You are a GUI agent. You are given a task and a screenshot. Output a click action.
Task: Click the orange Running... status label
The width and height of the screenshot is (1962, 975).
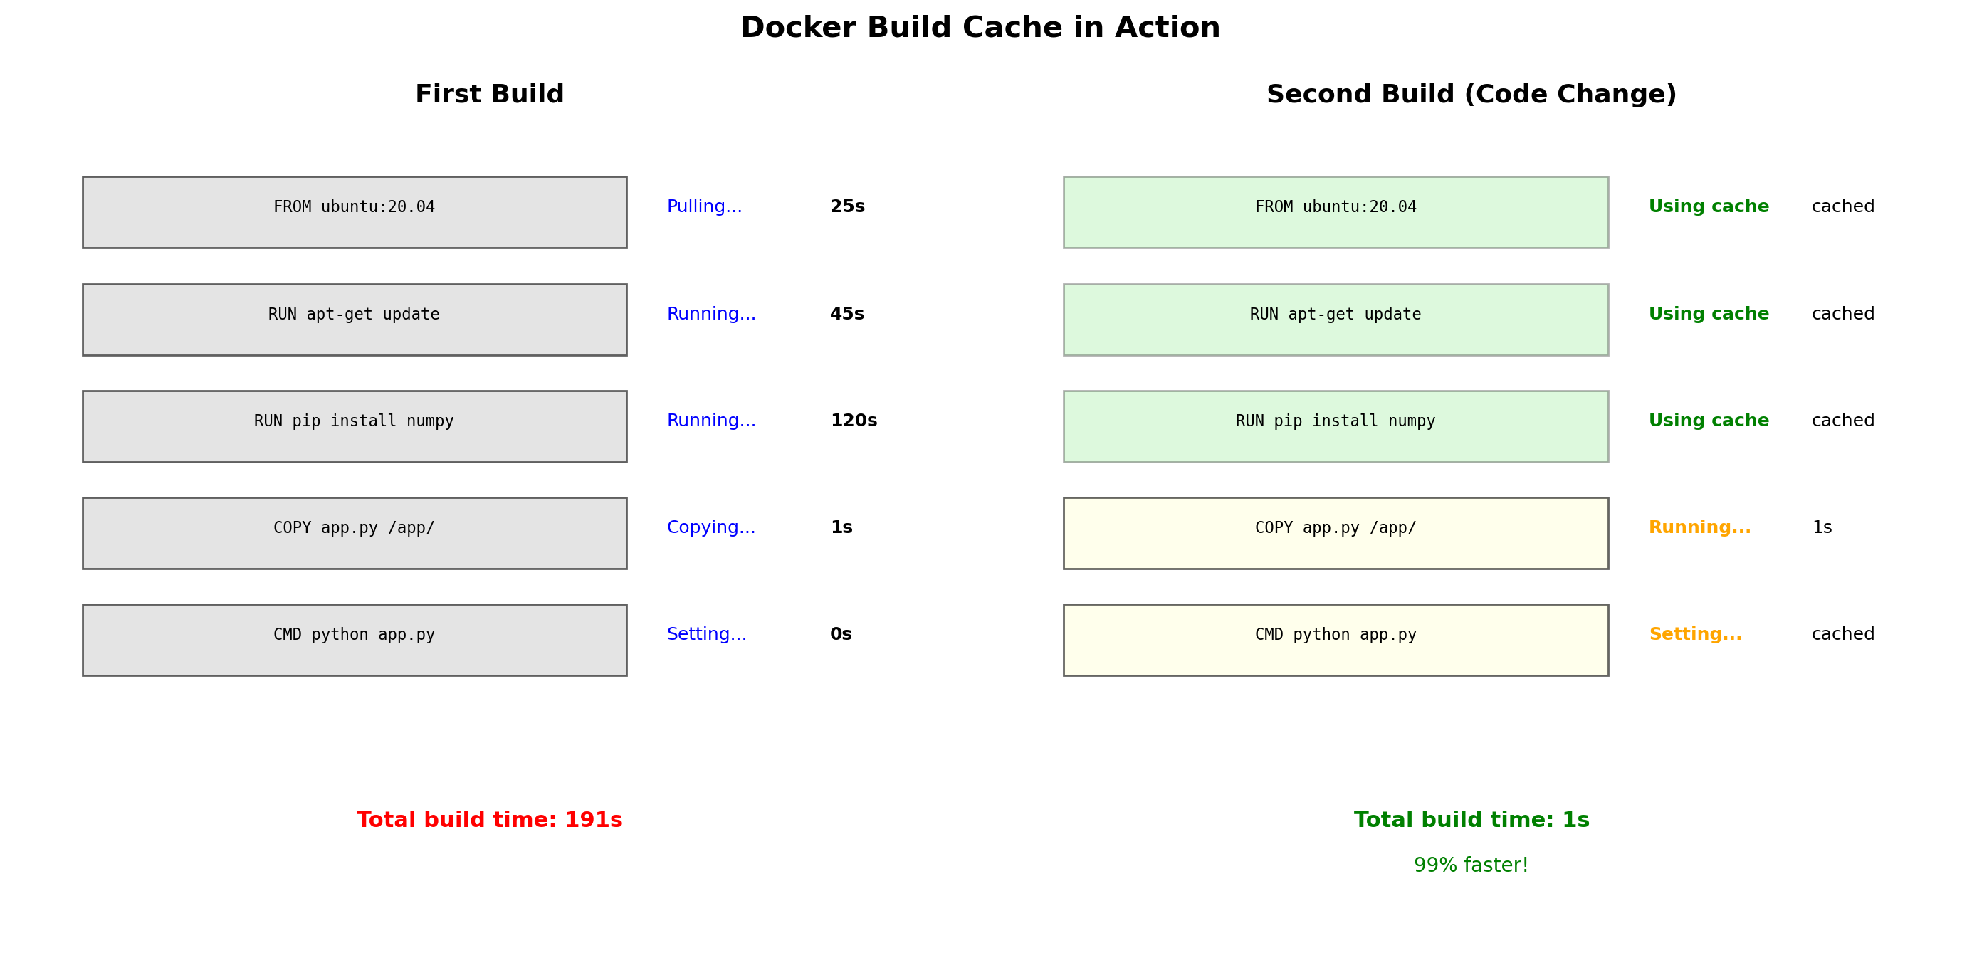pyautogui.click(x=1699, y=527)
